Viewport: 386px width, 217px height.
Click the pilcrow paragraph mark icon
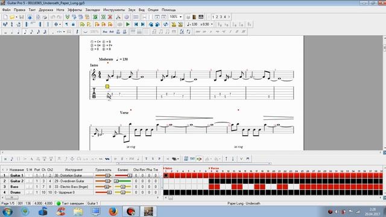tap(67, 24)
